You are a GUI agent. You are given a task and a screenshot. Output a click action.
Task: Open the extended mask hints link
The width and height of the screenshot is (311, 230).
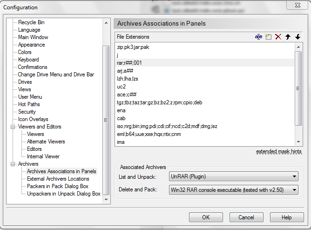point(278,152)
